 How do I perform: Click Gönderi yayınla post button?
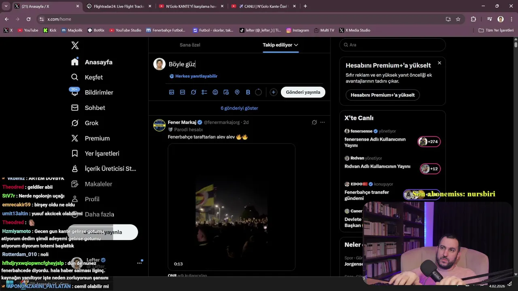303,92
